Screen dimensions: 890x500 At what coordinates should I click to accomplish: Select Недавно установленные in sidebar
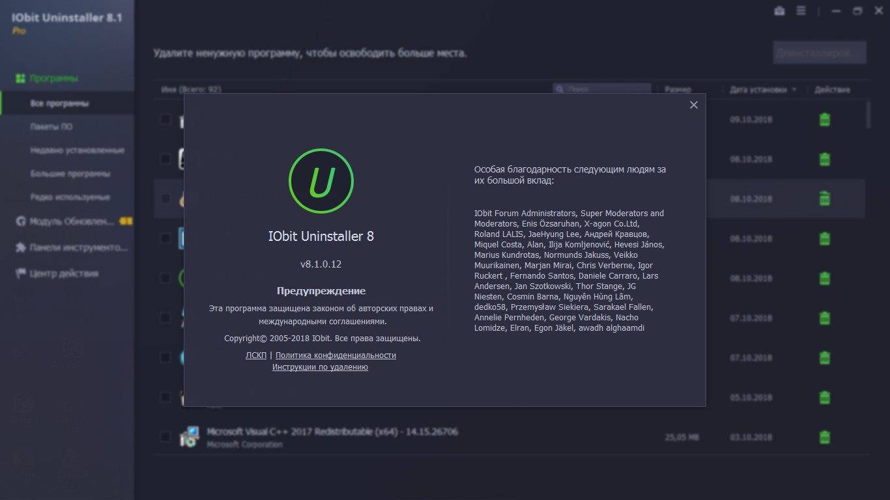click(x=78, y=150)
